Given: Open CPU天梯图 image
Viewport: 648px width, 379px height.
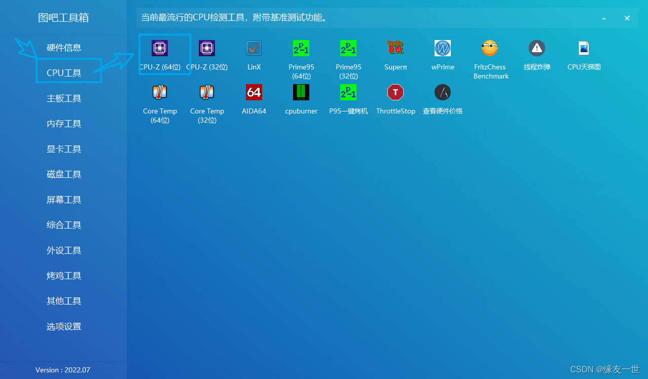Looking at the screenshot, I should 584,56.
